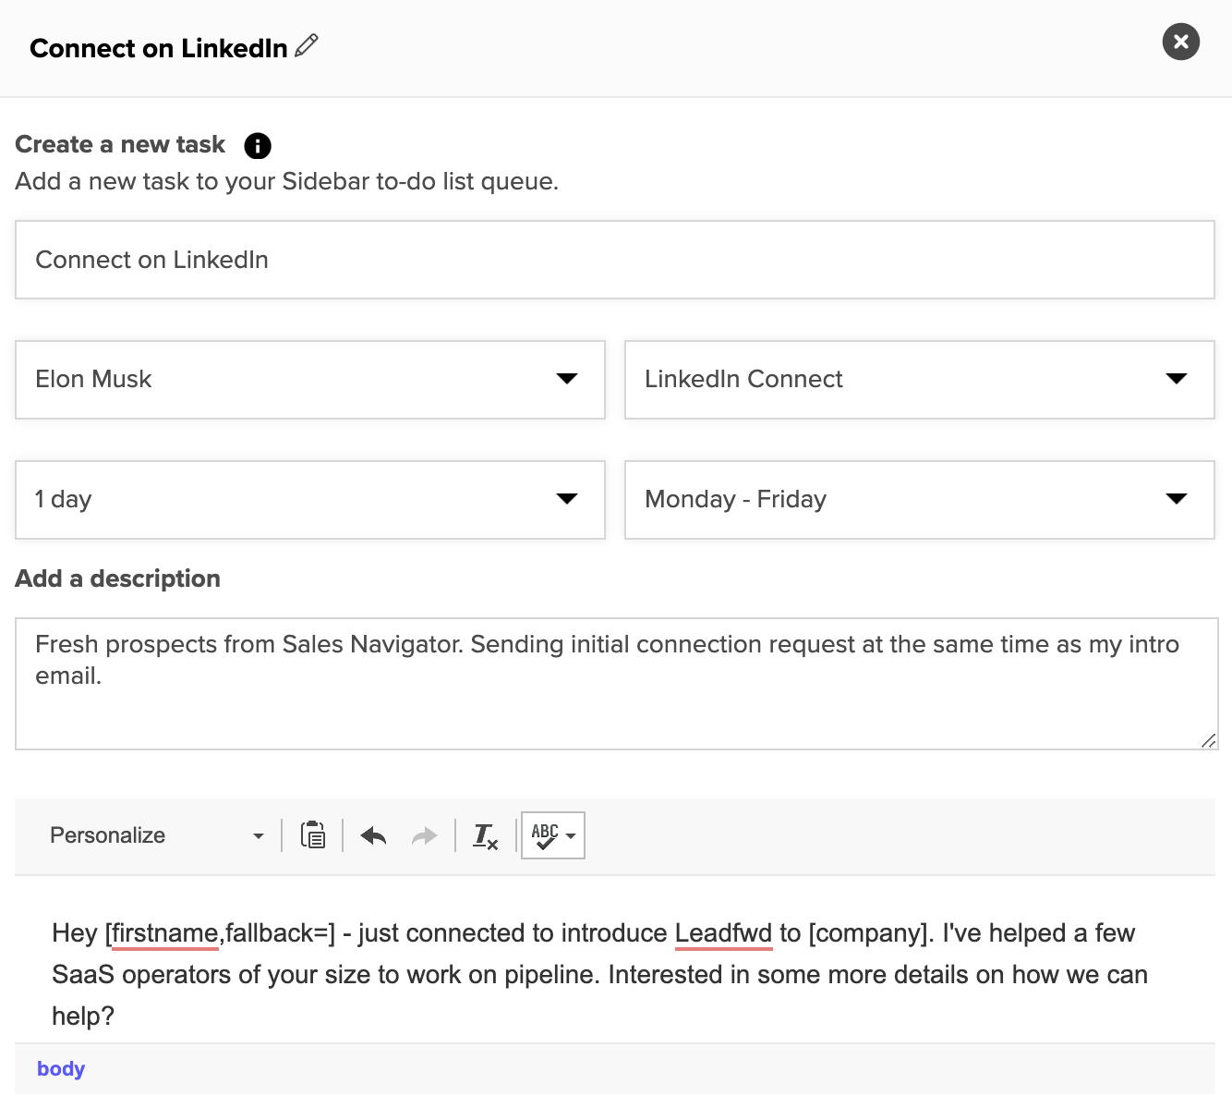Image resolution: width=1232 pixels, height=1120 pixels.
Task: Open the LinkedIn Connect task type dropdown
Action: tap(920, 380)
